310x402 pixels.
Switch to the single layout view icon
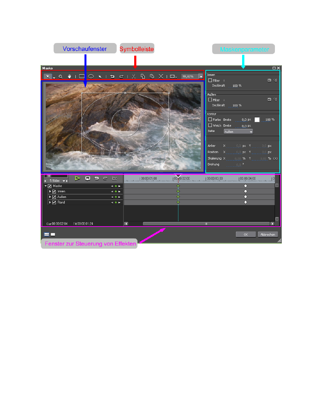click(53, 234)
